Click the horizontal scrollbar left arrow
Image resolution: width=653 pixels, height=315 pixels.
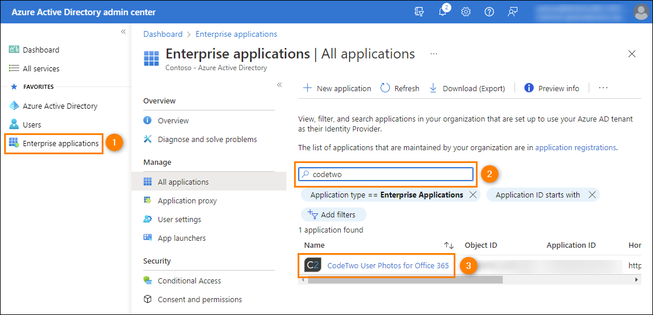[303, 279]
